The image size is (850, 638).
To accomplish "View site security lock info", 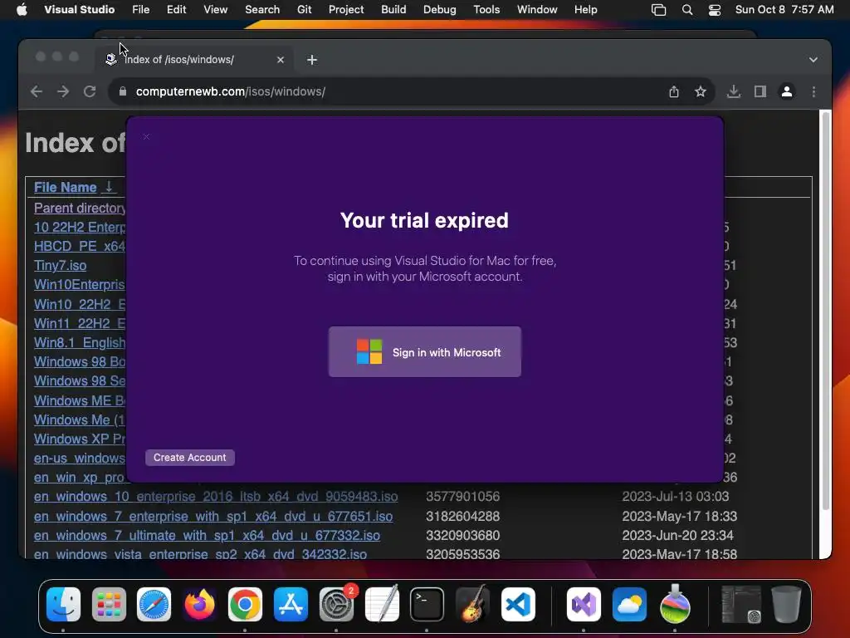I will tap(123, 91).
